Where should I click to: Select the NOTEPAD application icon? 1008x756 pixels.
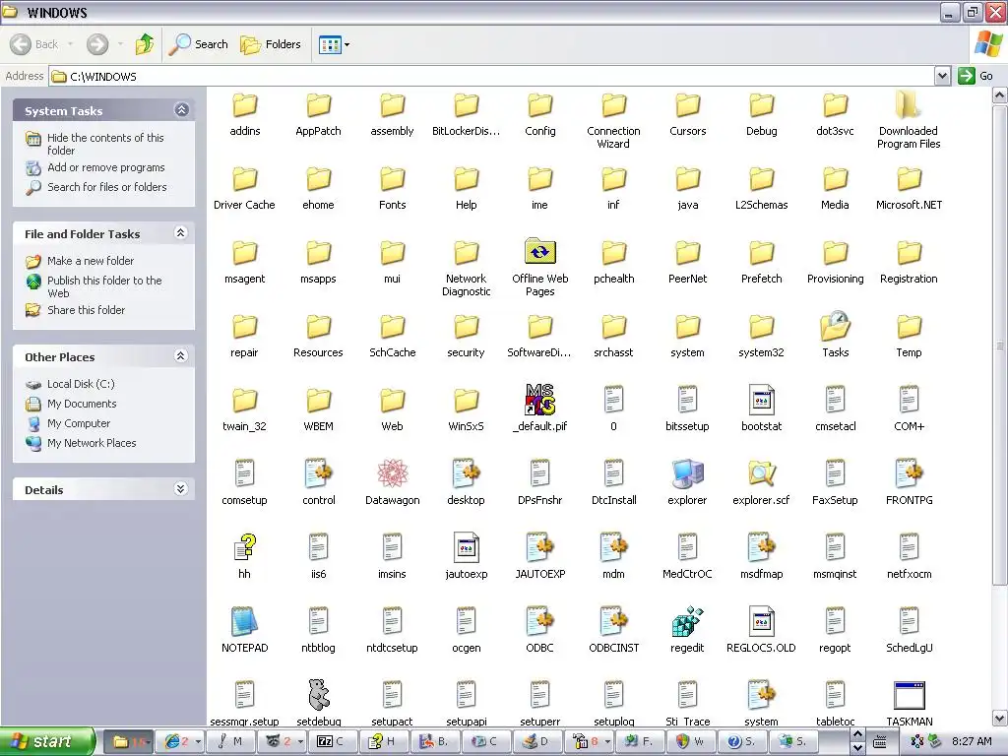(244, 622)
